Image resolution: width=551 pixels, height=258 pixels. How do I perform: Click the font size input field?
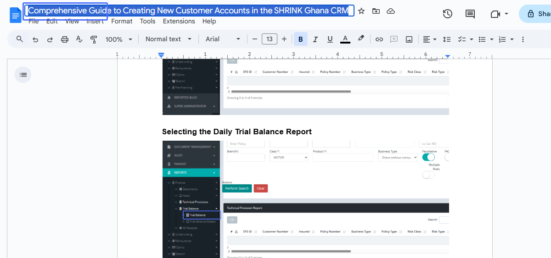270,39
